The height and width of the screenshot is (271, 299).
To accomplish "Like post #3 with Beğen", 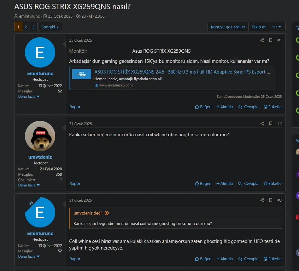I will point(203,259).
